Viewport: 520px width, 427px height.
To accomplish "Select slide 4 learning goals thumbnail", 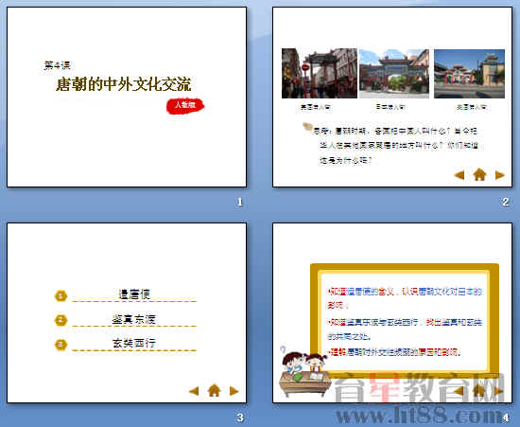I will 392,312.
